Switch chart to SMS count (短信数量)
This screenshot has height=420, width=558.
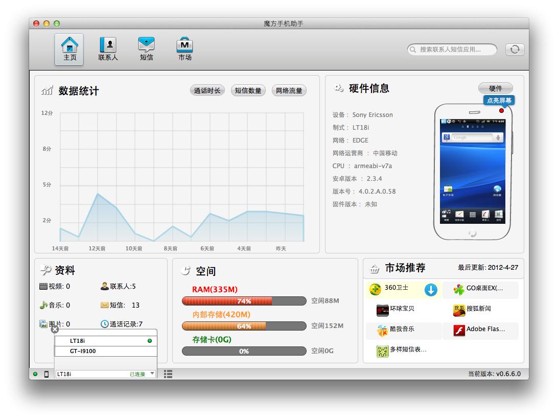(248, 91)
